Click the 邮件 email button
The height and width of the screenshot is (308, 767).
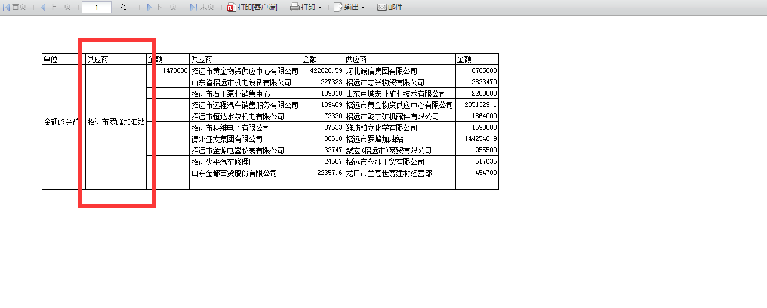point(390,7)
